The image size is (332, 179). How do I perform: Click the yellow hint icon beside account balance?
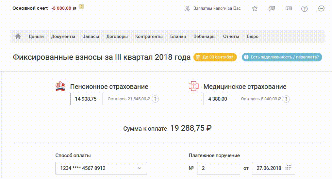82,7
